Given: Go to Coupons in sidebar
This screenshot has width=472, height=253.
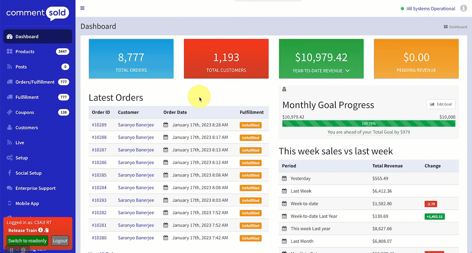Looking at the screenshot, I should [x=25, y=112].
